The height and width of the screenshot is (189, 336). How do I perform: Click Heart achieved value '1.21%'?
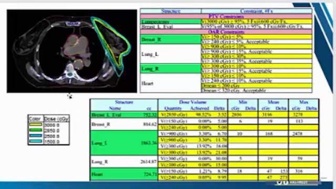click(x=205, y=171)
